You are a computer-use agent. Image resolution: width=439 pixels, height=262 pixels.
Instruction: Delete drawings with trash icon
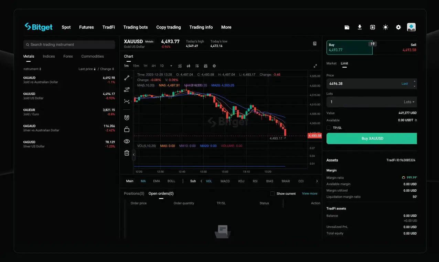(127, 153)
